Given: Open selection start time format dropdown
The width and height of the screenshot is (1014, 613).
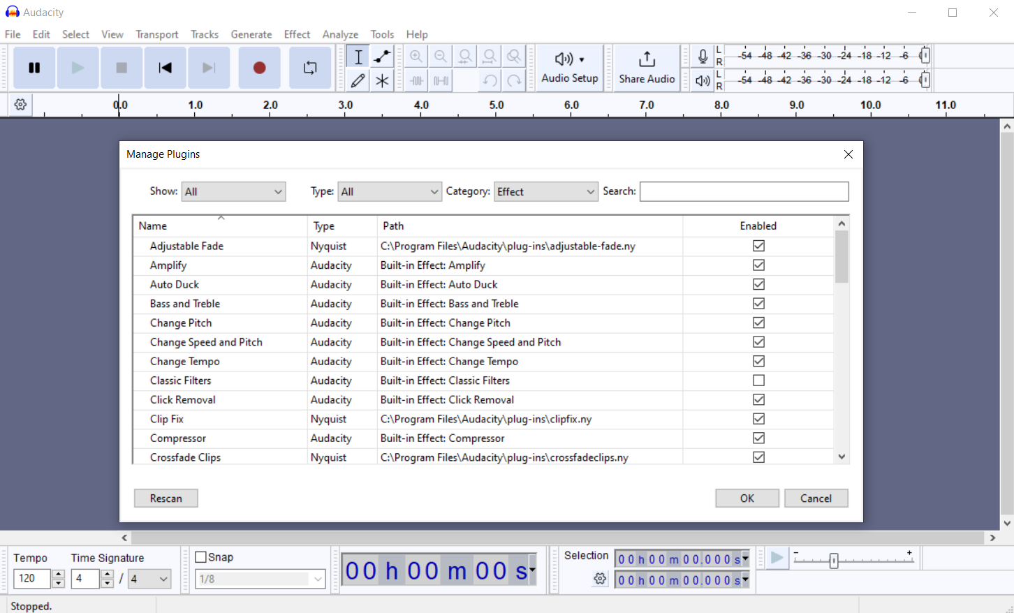Looking at the screenshot, I should pyautogui.click(x=745, y=559).
